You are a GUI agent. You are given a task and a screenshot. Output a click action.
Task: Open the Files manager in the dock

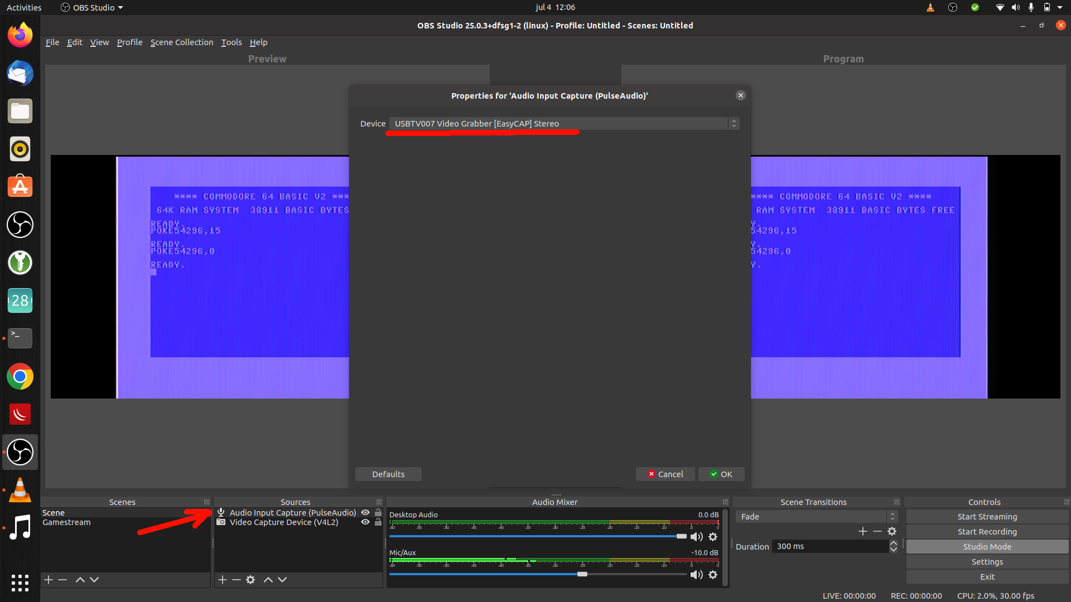click(x=20, y=111)
